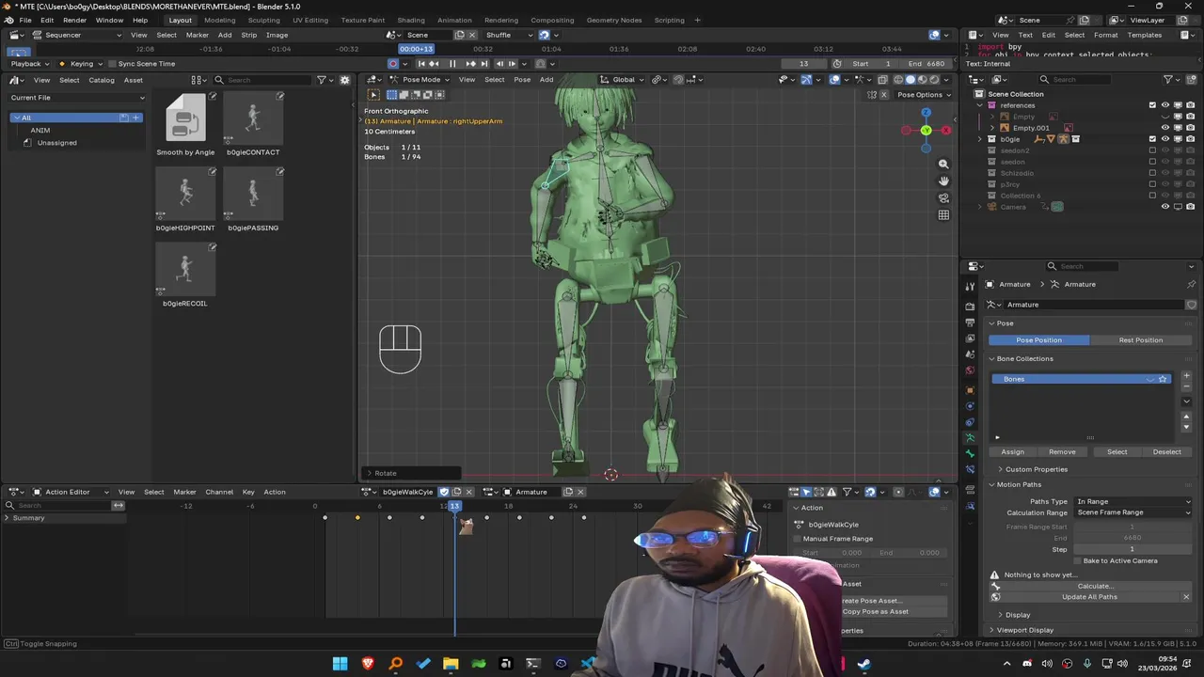This screenshot has height=677, width=1204.
Task: Open the Channel menu in Action Editor
Action: pos(219,492)
